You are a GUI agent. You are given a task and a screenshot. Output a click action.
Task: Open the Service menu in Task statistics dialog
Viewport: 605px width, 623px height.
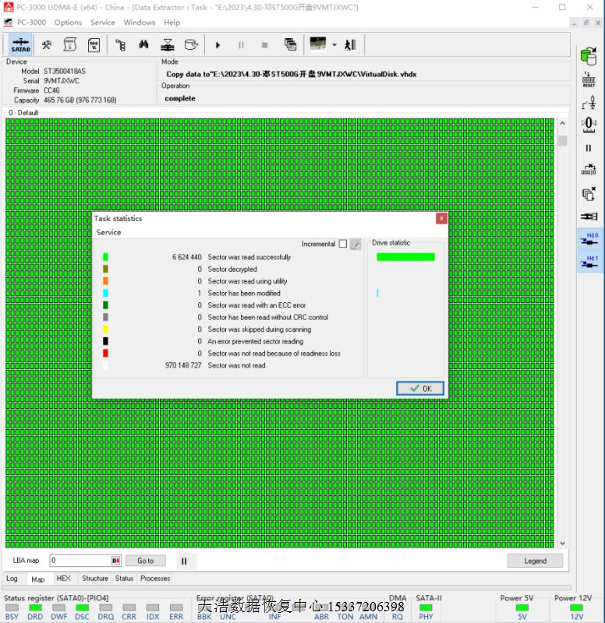pyautogui.click(x=108, y=232)
